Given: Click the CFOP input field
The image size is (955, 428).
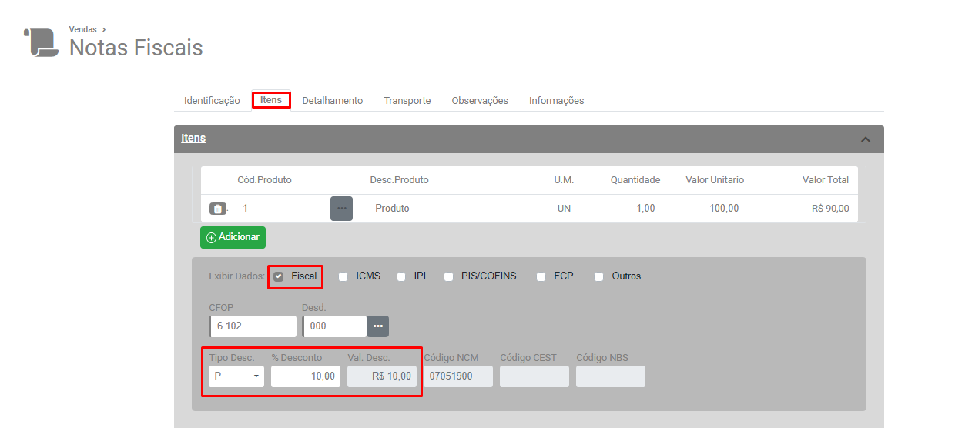Looking at the screenshot, I should [x=253, y=326].
